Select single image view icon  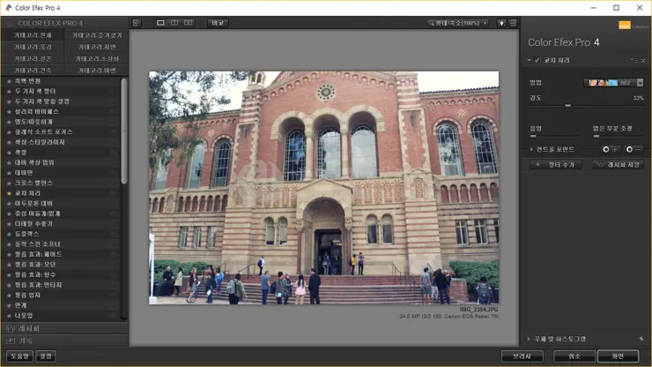point(160,23)
